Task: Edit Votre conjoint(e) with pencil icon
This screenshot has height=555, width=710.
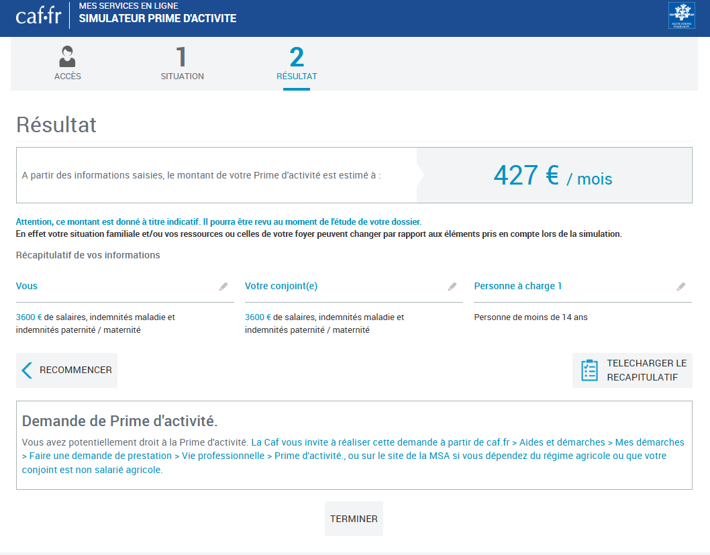Action: coord(452,287)
